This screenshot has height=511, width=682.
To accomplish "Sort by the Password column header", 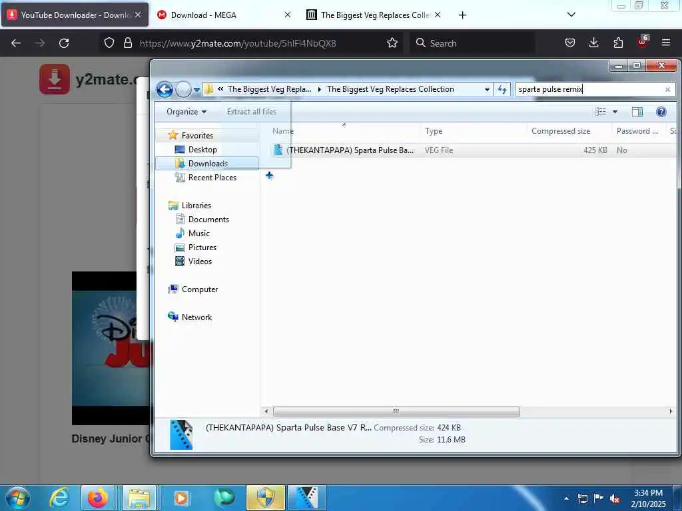I will (639, 131).
